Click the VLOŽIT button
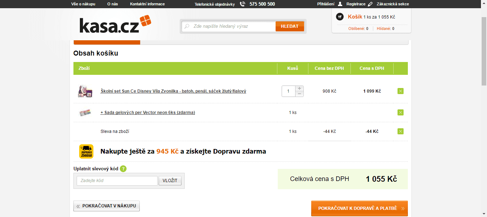Viewport: 487px width, 217px height. point(170,181)
